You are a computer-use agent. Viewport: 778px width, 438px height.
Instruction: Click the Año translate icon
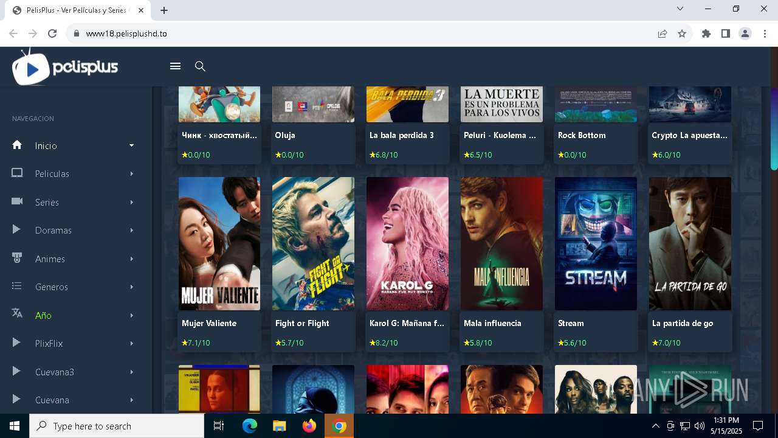pyautogui.click(x=17, y=314)
